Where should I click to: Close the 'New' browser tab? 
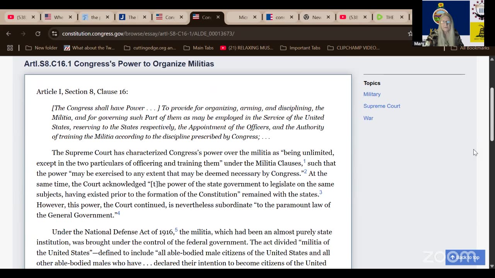[328, 17]
